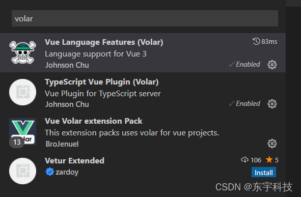Open the Vue Volar extension Pack gear
301x197 pixels.
(x=272, y=144)
